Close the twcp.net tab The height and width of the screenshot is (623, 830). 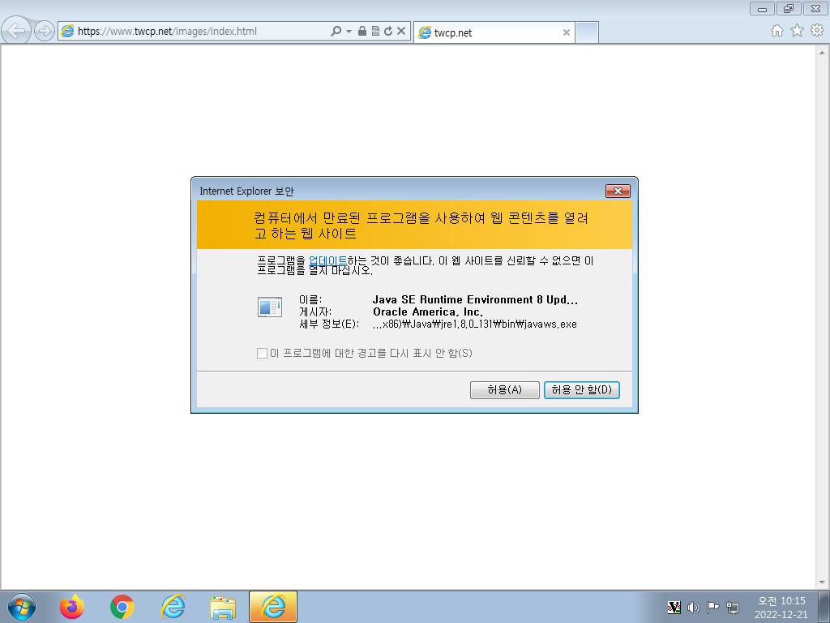(x=567, y=32)
